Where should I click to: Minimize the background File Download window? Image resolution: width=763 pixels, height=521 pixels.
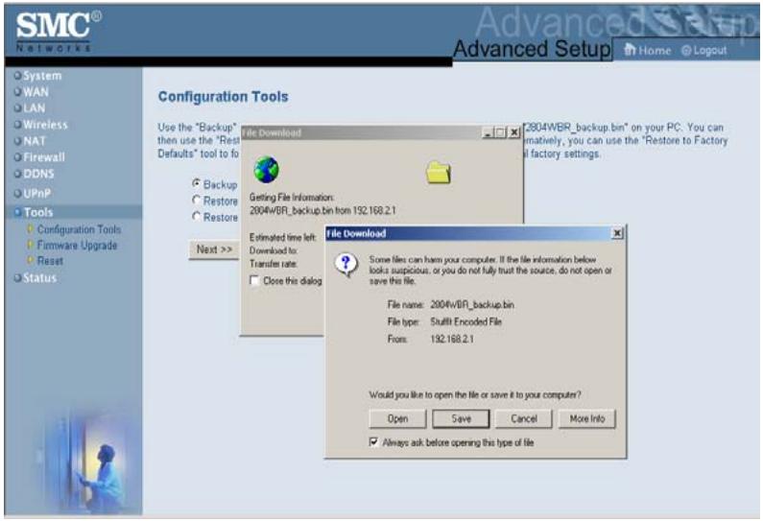pos(488,132)
